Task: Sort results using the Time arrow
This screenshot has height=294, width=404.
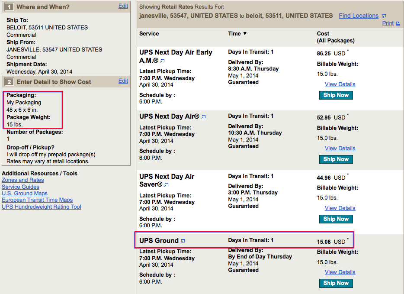Action: pos(245,34)
